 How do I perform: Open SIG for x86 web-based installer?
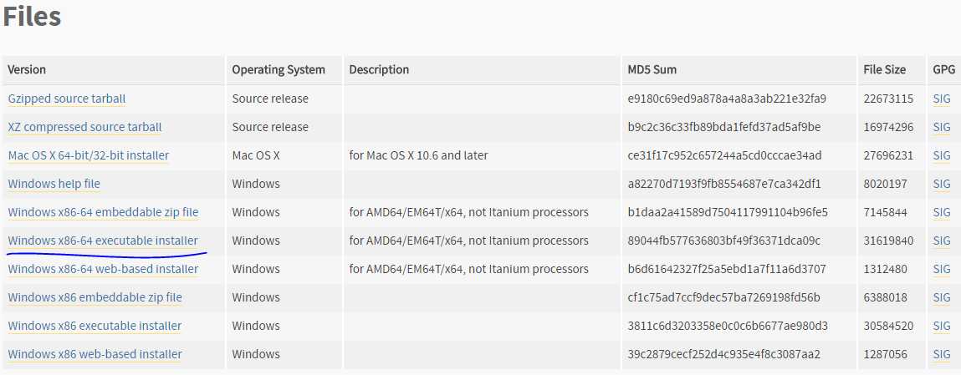[942, 353]
